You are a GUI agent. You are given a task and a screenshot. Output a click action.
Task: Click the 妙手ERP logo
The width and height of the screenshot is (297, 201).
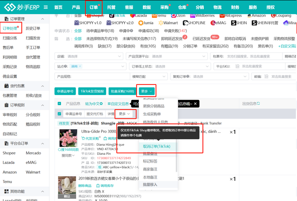click(22, 7)
